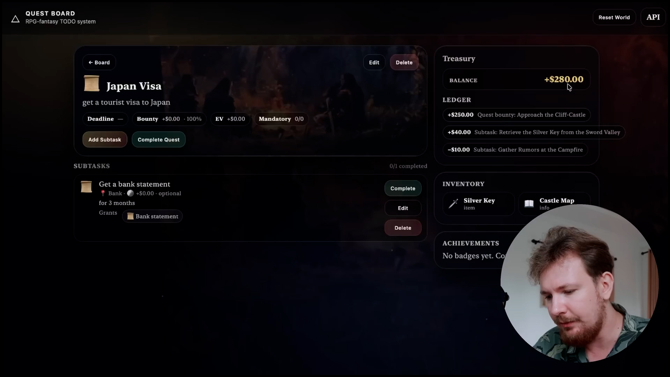Edit the bank statement subtask
670x377 pixels.
(x=403, y=208)
